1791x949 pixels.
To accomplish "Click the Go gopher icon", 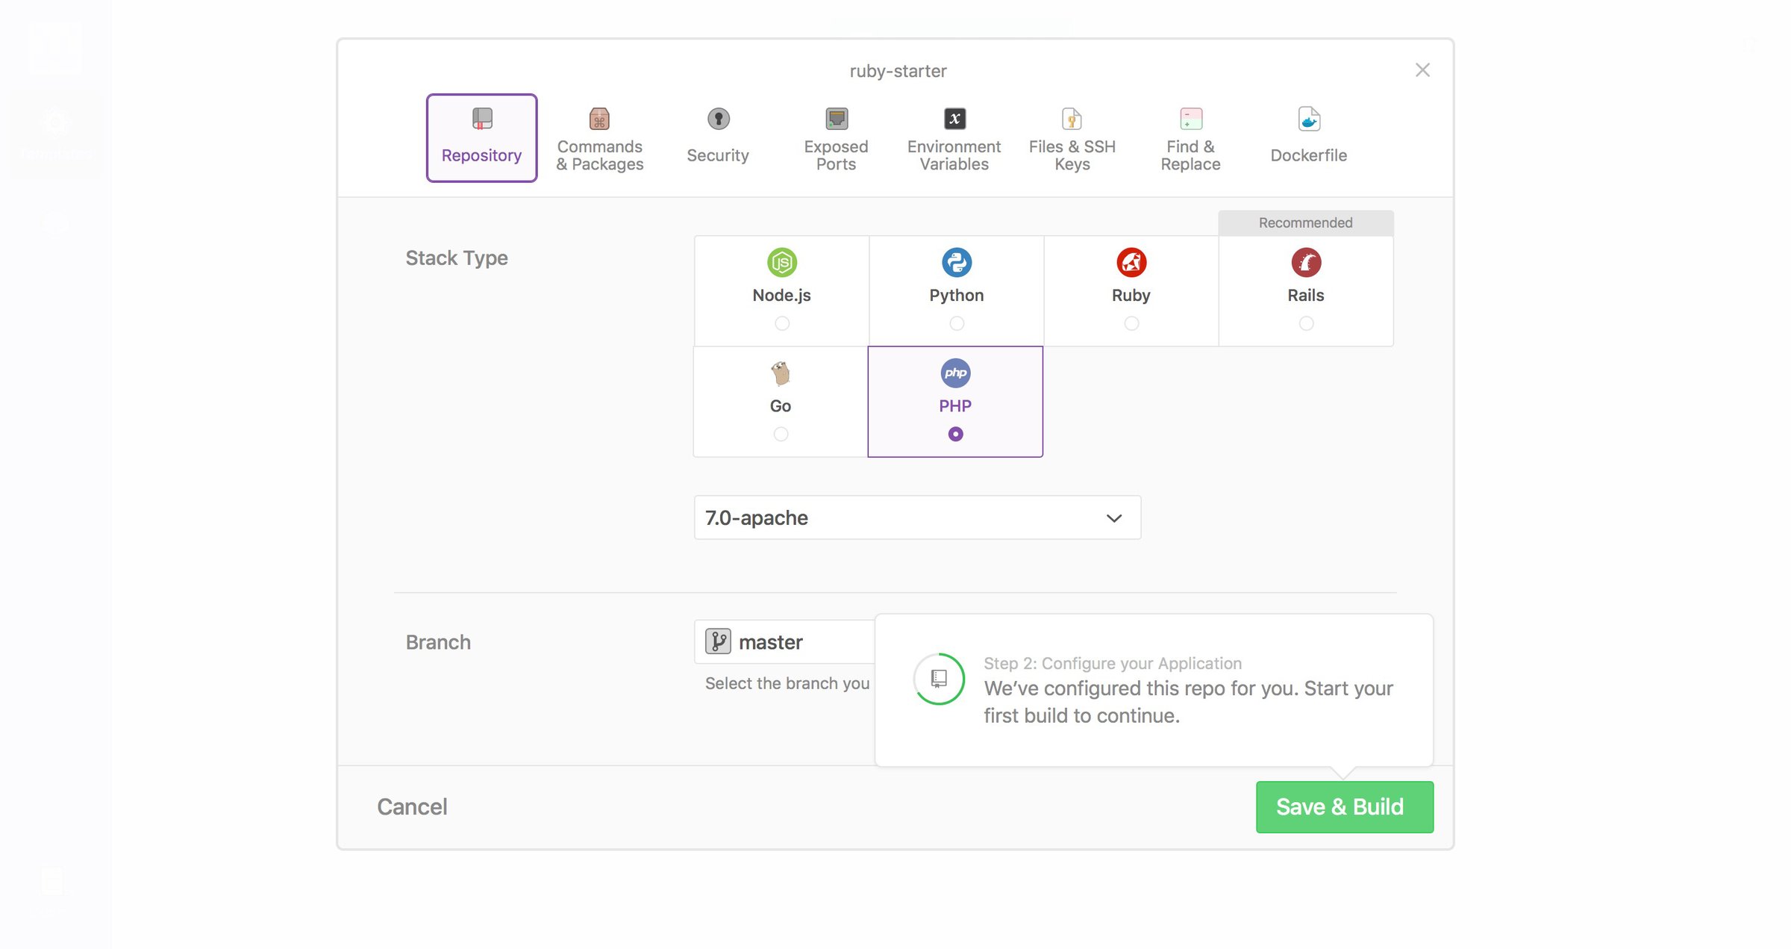I will pos(781,373).
